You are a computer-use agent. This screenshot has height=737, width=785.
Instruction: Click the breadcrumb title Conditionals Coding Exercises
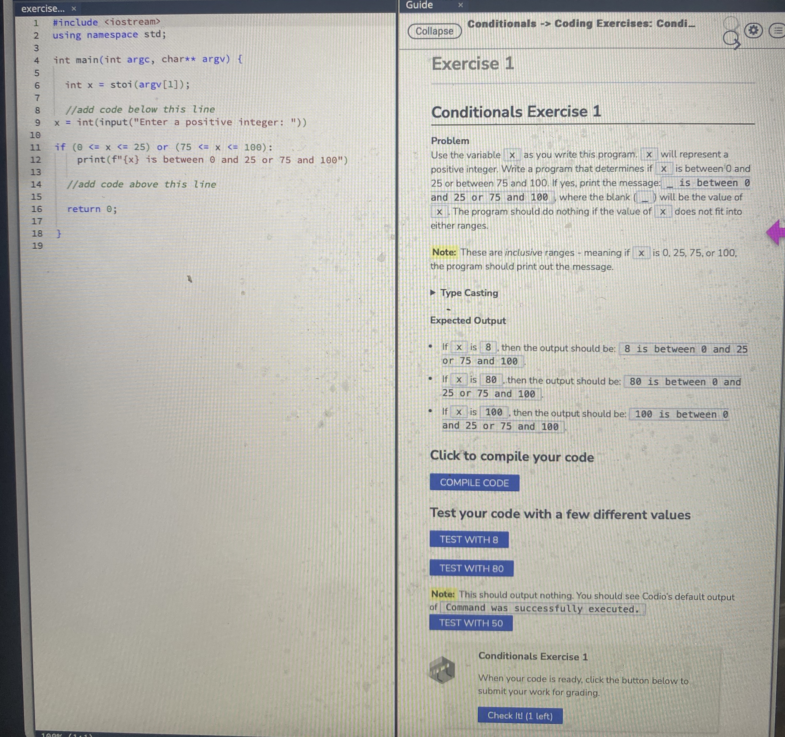(580, 24)
